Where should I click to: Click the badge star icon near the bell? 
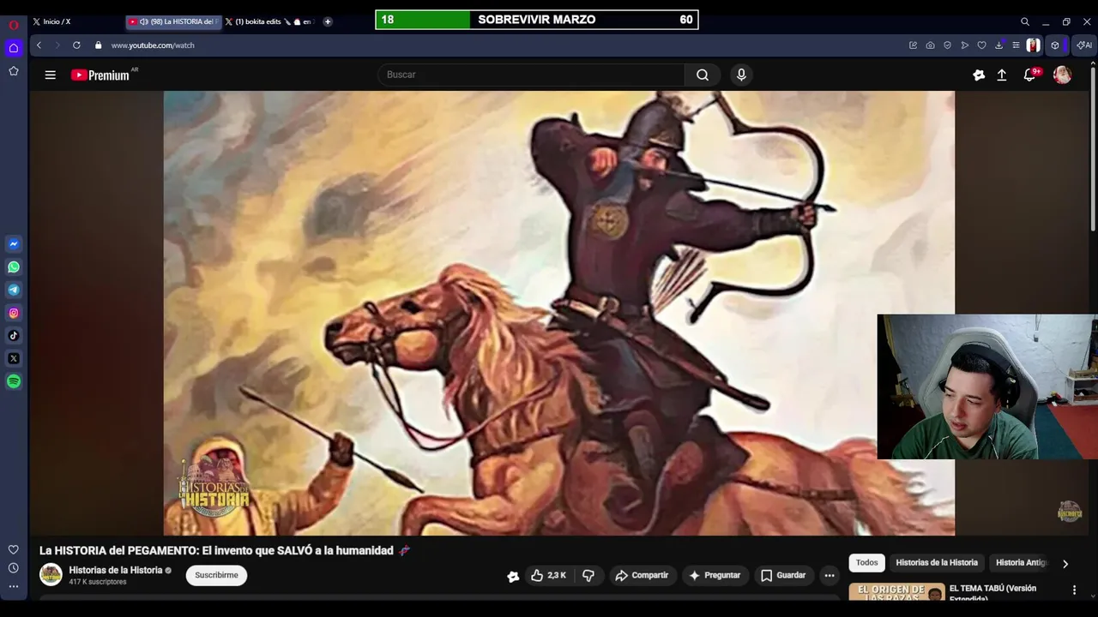[x=979, y=75]
